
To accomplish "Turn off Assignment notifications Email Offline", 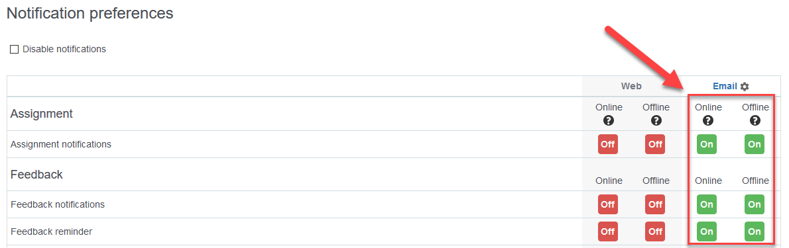I will (x=755, y=144).
